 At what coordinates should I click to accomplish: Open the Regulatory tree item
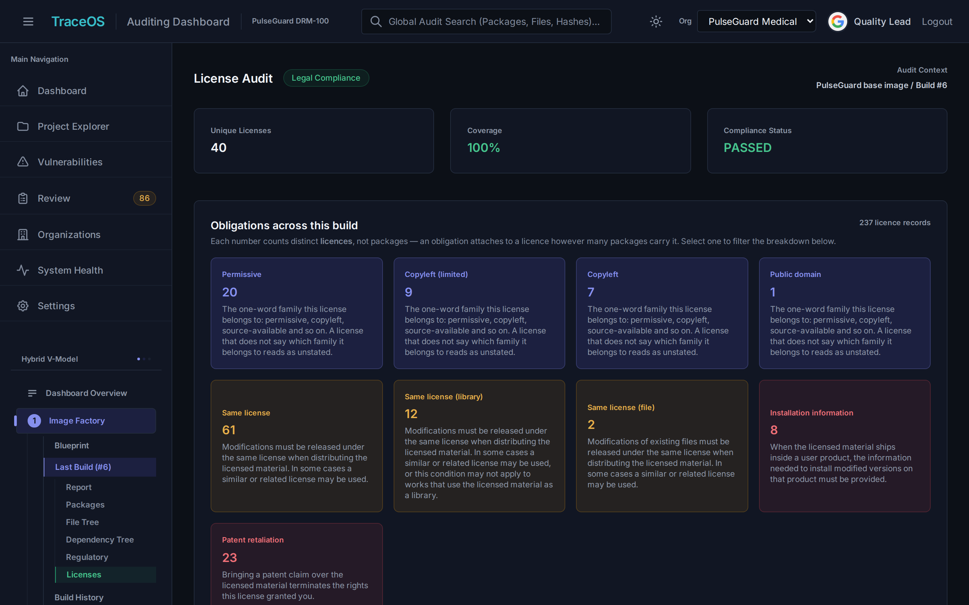[x=106, y=557]
